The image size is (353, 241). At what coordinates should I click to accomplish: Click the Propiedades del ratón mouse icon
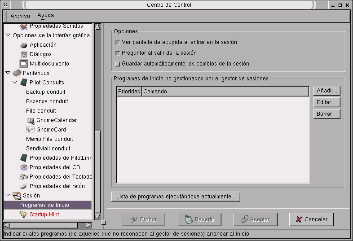24,186
